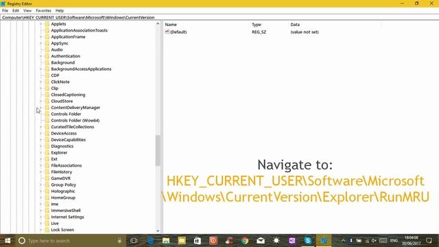This screenshot has height=247, width=439.
Task: Open Task View from the taskbar
Action: 134,241
